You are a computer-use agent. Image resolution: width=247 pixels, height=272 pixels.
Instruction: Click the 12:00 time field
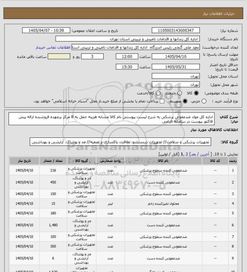click(127, 57)
